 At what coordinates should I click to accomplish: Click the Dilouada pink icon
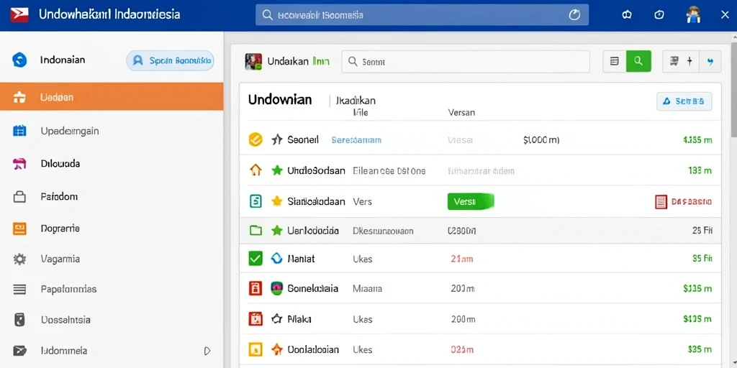pyautogui.click(x=19, y=164)
